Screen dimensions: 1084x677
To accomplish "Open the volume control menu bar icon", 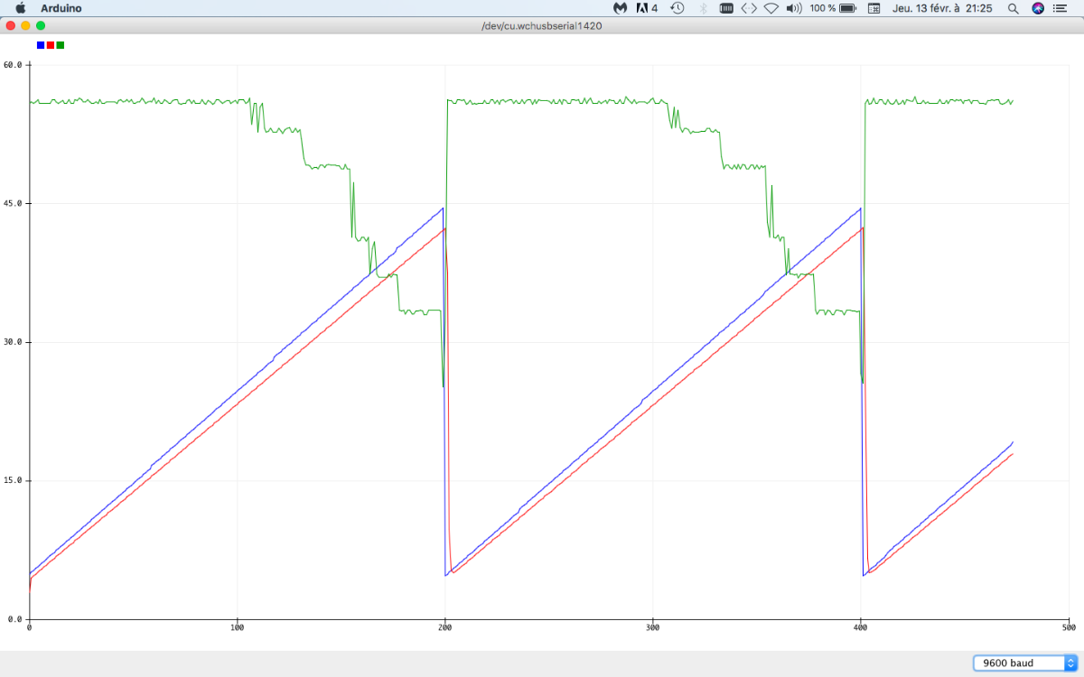I will pyautogui.click(x=794, y=8).
